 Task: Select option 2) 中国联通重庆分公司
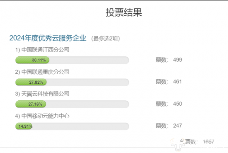(42, 72)
